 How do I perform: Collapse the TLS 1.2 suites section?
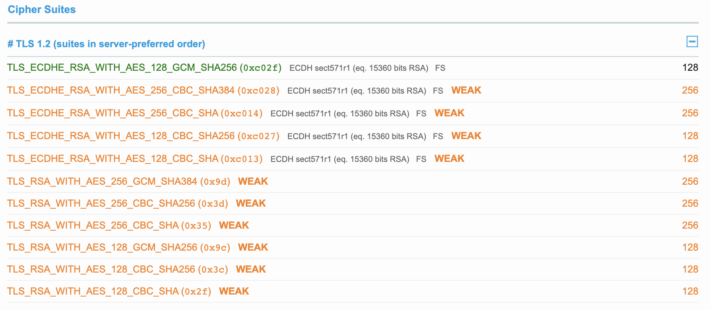(x=692, y=41)
